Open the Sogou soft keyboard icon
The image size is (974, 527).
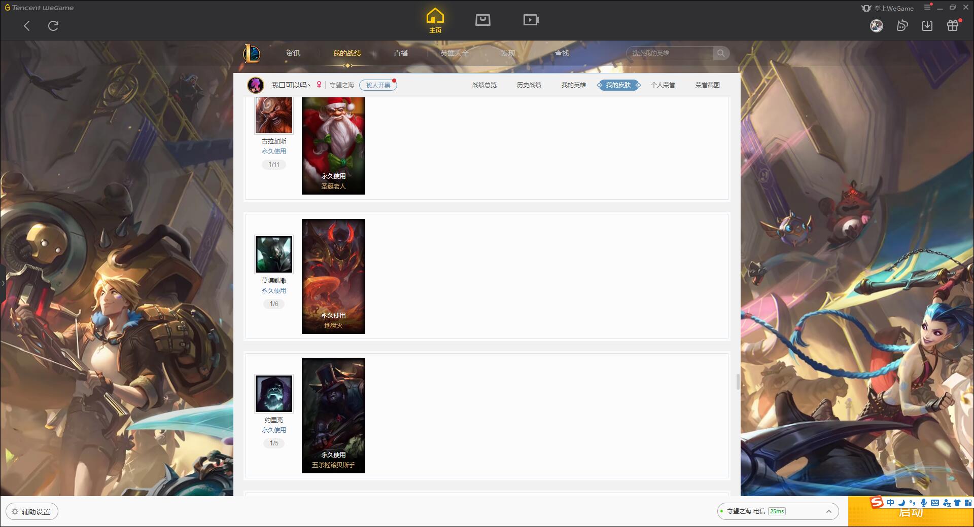point(935,503)
